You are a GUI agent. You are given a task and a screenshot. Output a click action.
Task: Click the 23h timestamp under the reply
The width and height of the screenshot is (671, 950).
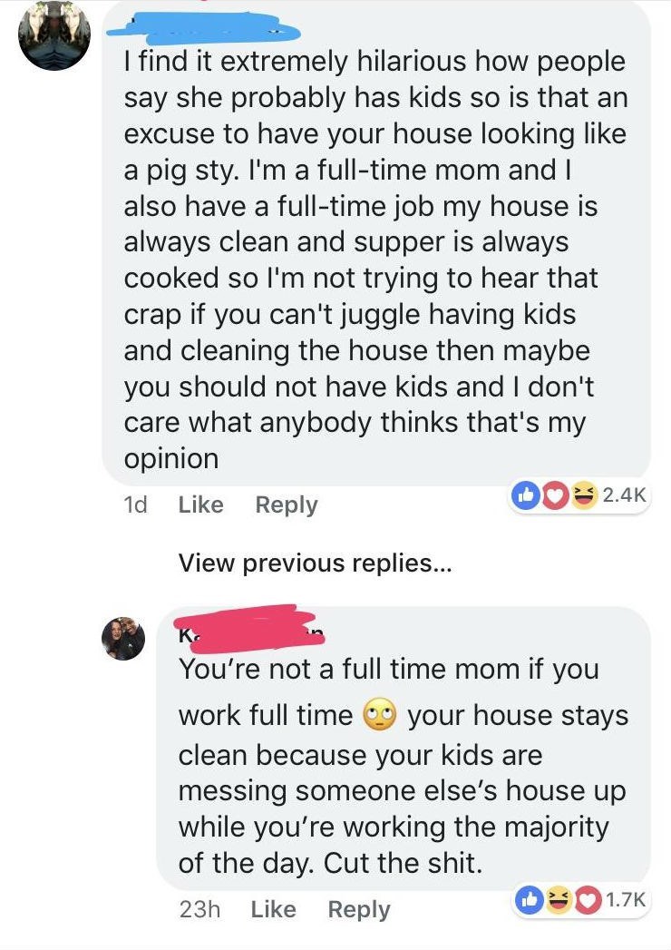199,908
